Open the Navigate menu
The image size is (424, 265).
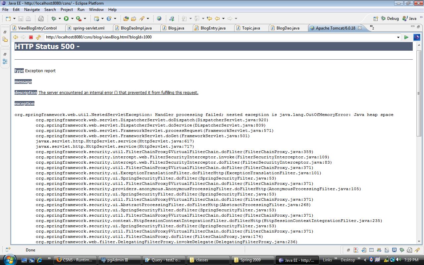pyautogui.click(x=32, y=10)
